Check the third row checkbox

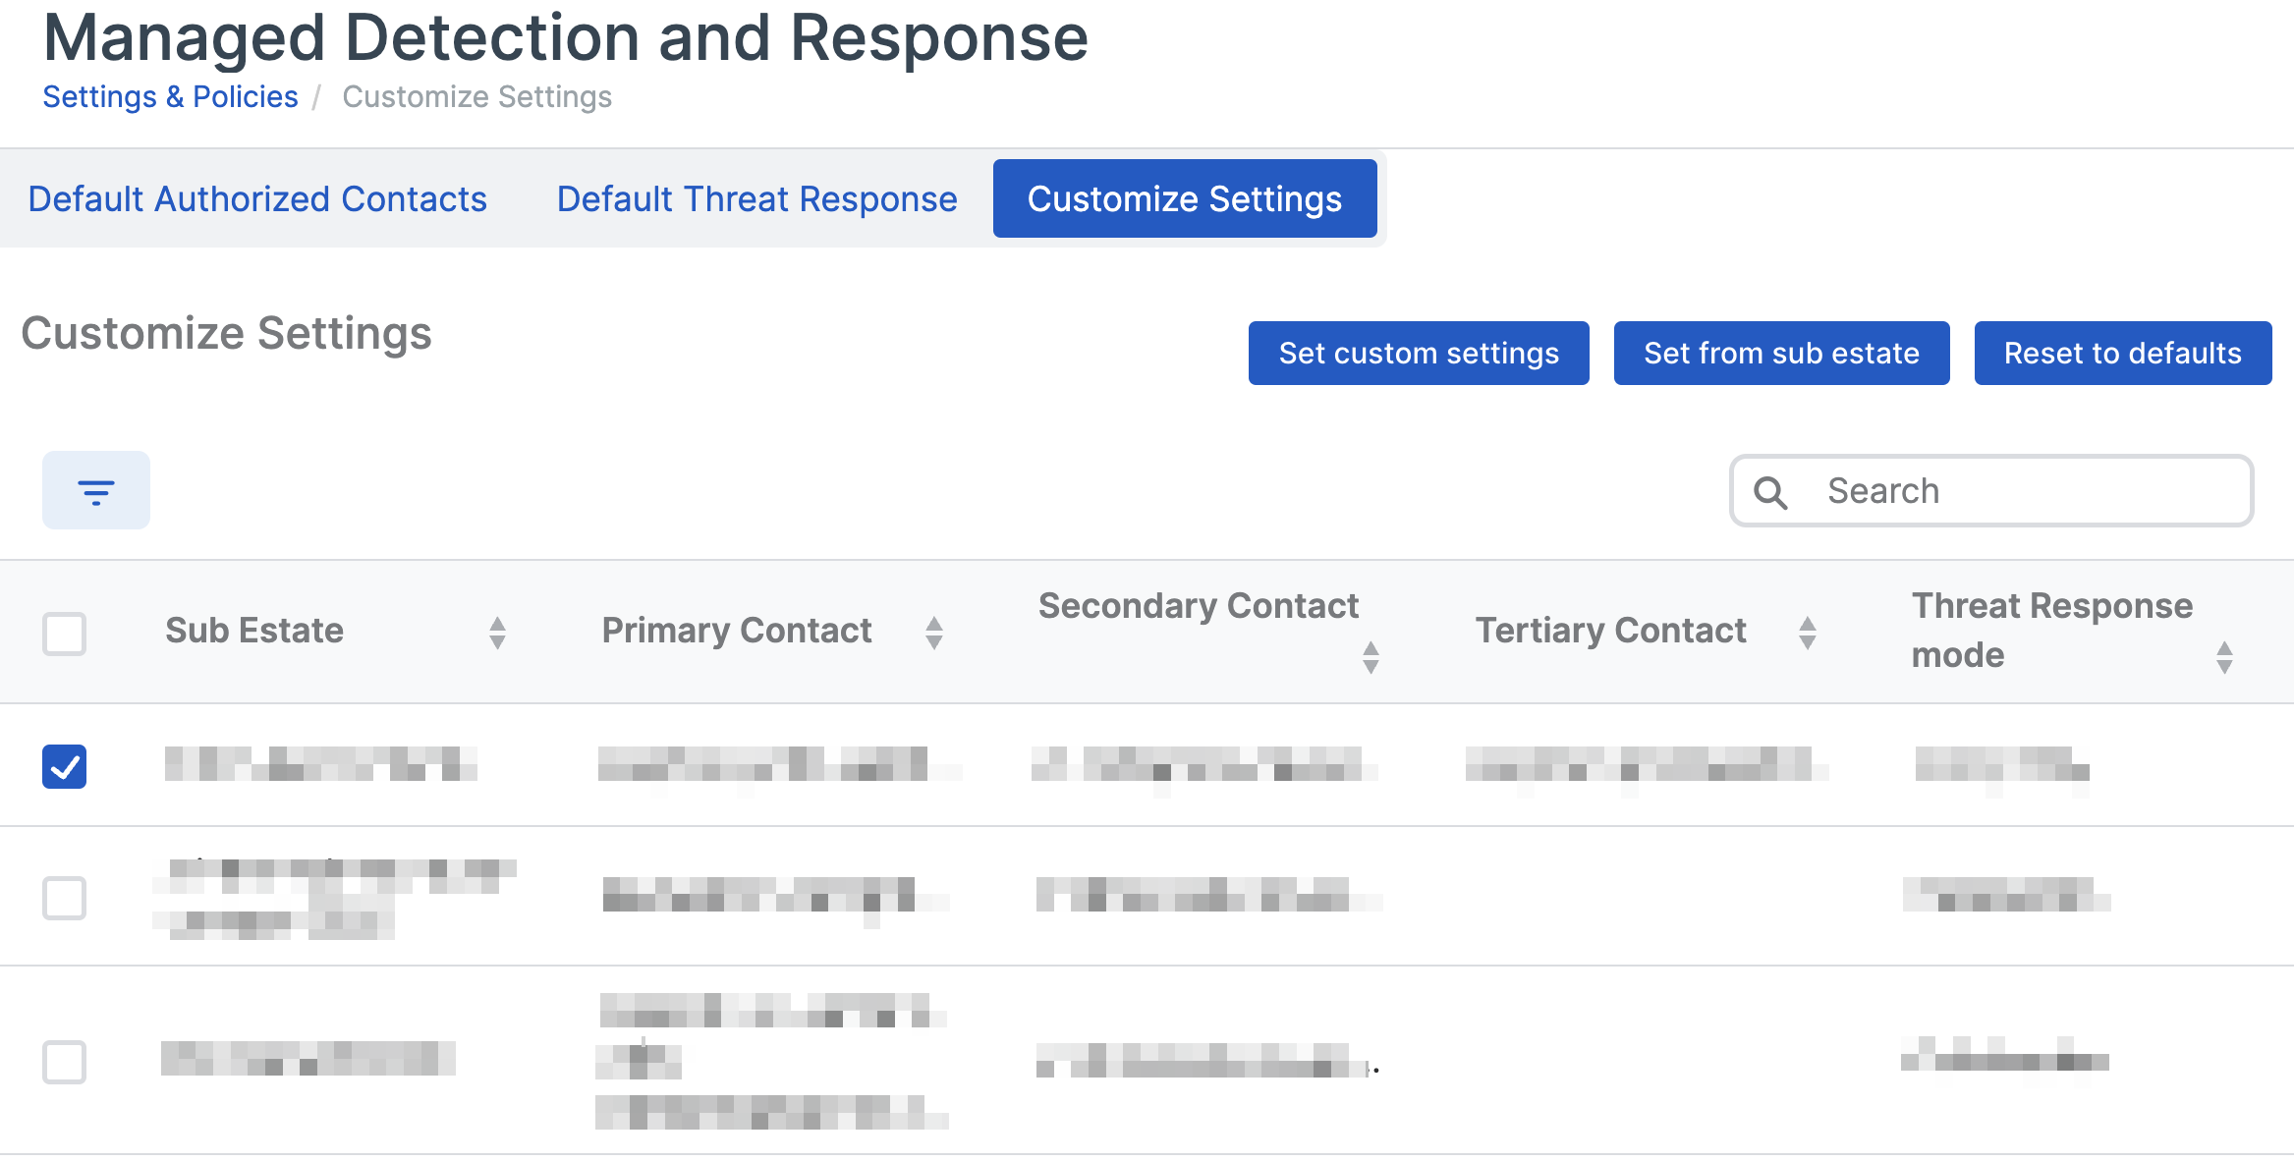point(65,1061)
